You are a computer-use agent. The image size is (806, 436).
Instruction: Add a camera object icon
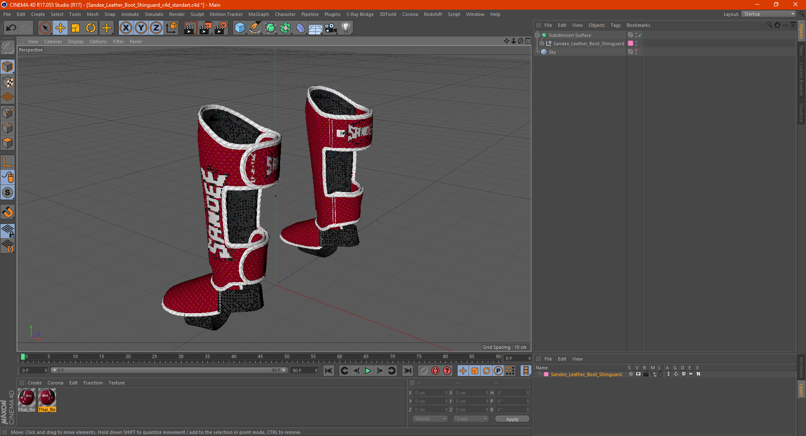pyautogui.click(x=331, y=28)
